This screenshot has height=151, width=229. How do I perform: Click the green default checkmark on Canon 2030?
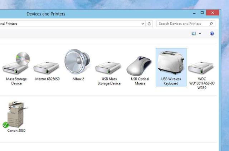point(6,125)
